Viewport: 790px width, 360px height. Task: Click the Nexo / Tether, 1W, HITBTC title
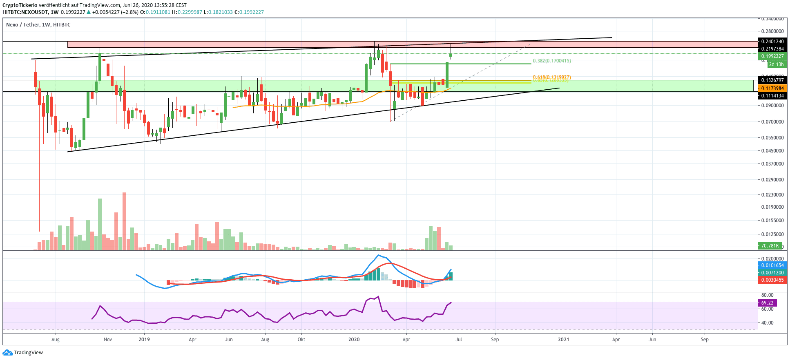click(38, 25)
